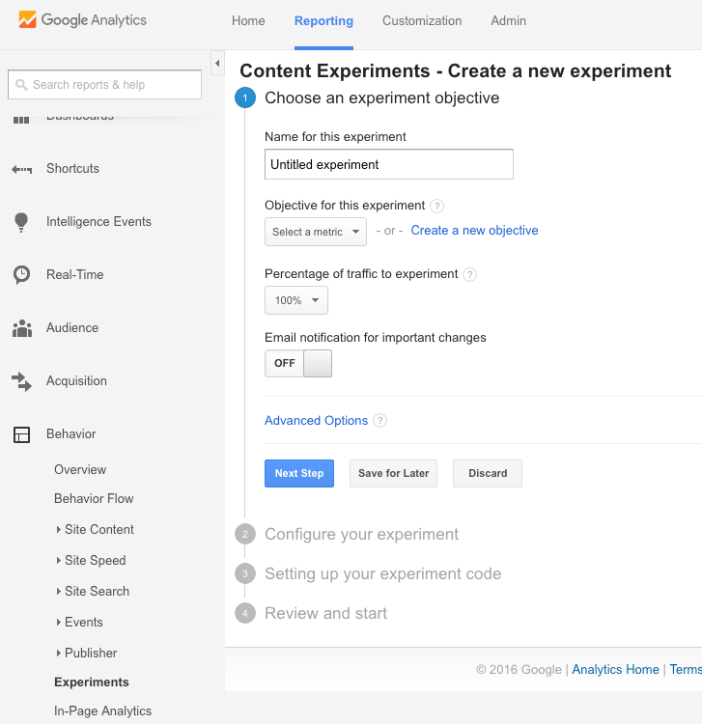Open In-Page Analytics

click(103, 711)
